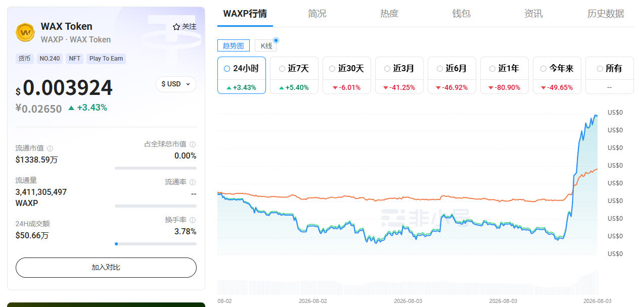Click the ¥0.02650 yuan price
This screenshot has height=307, width=639.
[38, 109]
